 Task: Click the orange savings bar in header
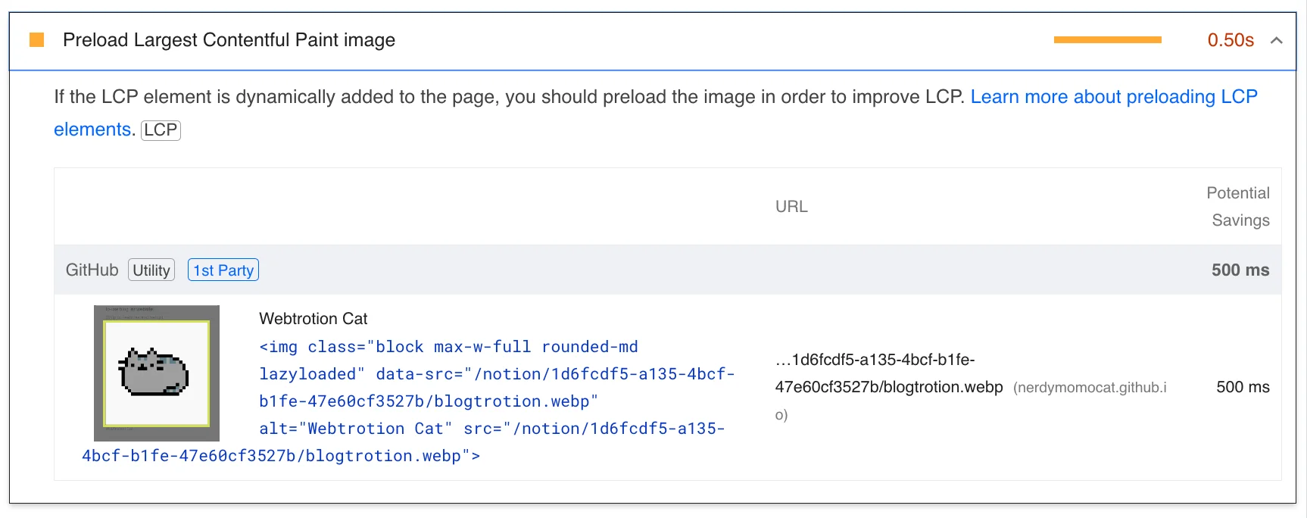(1107, 40)
